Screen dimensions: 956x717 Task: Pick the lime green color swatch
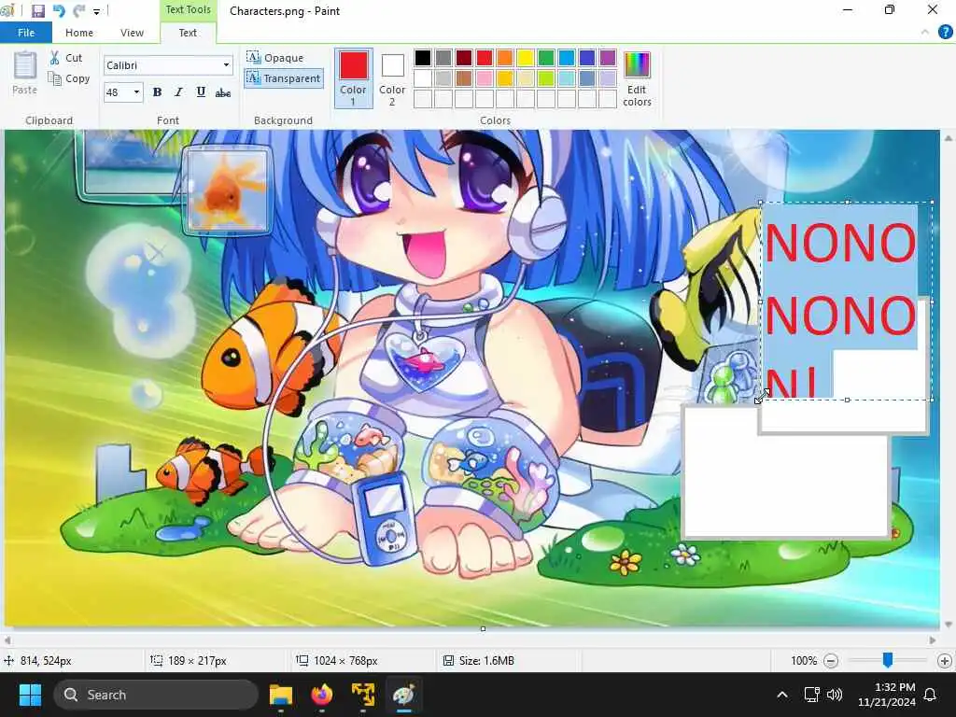click(546, 78)
